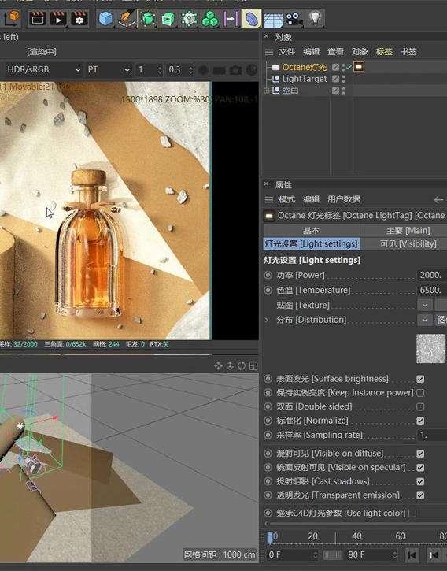The image size is (447, 571).
Task: Click the timeline playhead at frame 0
Action: click(270, 537)
